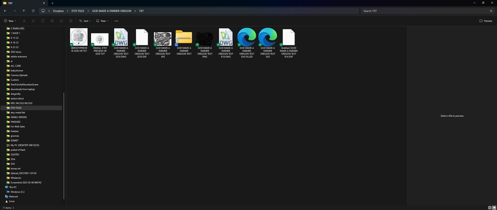Image resolution: width=497 pixels, height=210 pixels.
Task: Click the Refresh icon in navigation bar
Action: (x=33, y=11)
